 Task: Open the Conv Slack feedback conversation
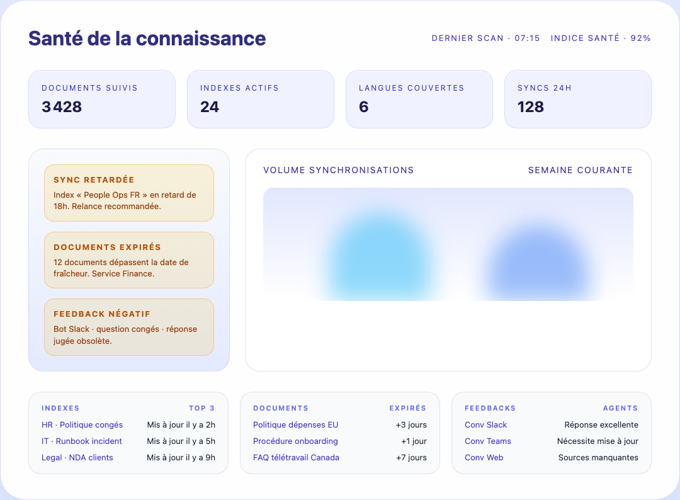pyautogui.click(x=485, y=424)
